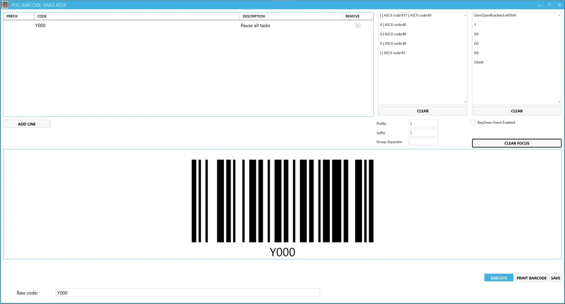Select the Oem6 log entry
Screen dimensions: 565x304
(x=478, y=62)
